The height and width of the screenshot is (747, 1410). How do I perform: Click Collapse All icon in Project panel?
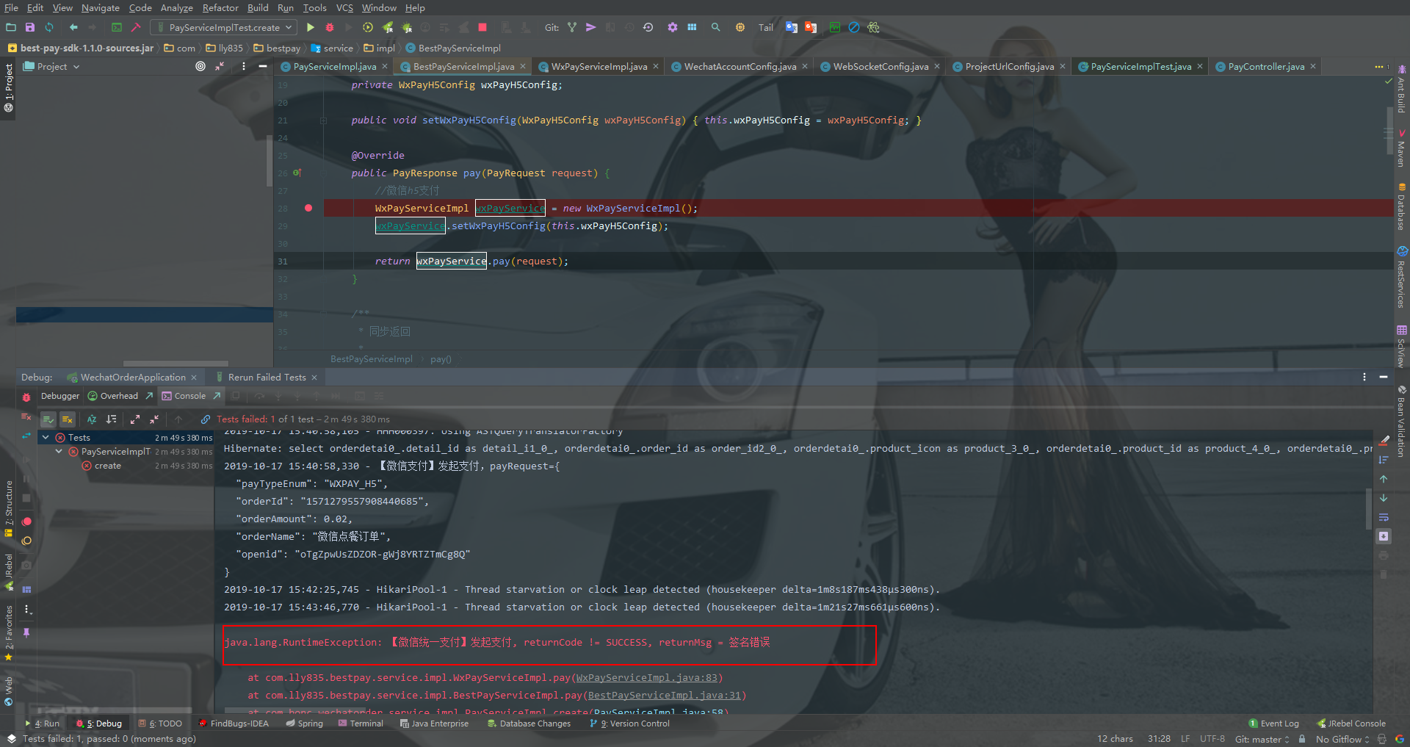pyautogui.click(x=220, y=66)
